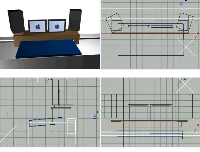
Task: Click the right Apple monitor in rendered view
Action: coord(57,26)
